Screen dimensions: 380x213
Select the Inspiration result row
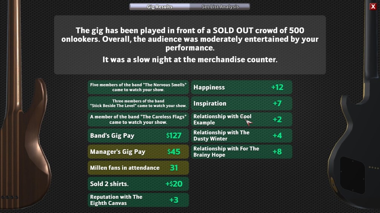pos(242,104)
